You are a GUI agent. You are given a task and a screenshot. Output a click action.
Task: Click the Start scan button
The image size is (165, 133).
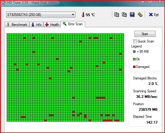(145, 34)
